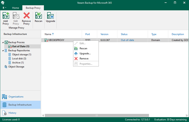Open Local disk (3) repository node
189x122 pixels.
coord(19,59)
